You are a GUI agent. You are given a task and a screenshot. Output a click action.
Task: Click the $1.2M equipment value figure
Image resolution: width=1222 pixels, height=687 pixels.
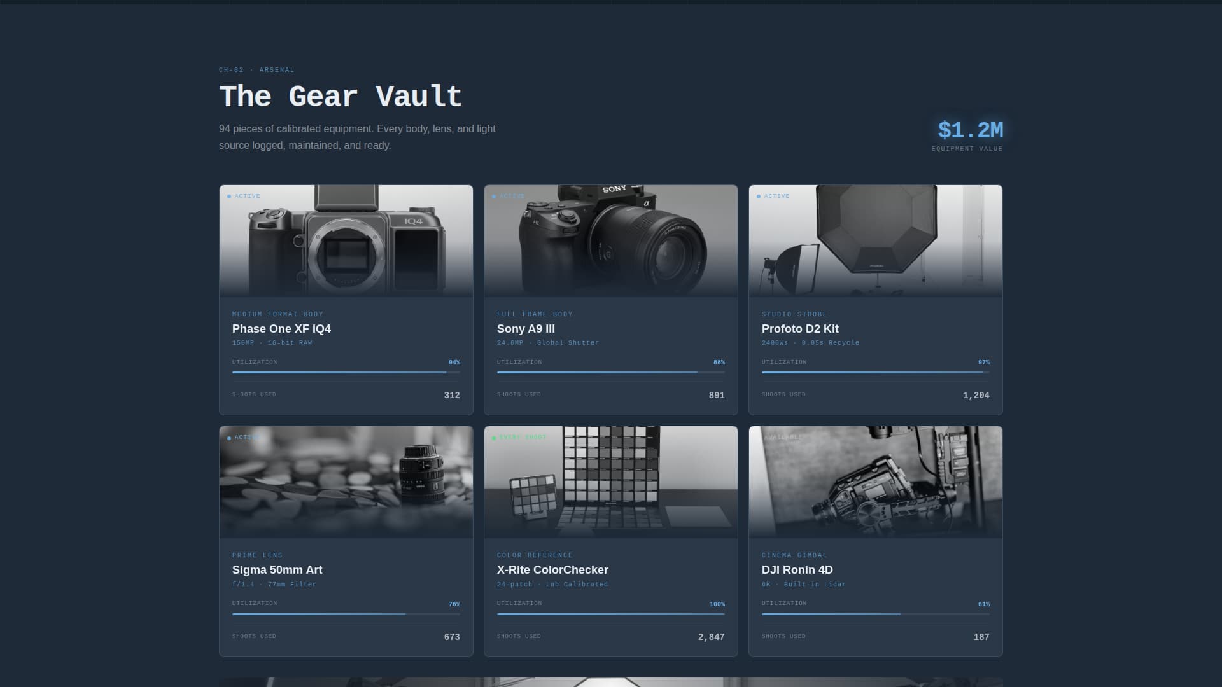point(970,130)
